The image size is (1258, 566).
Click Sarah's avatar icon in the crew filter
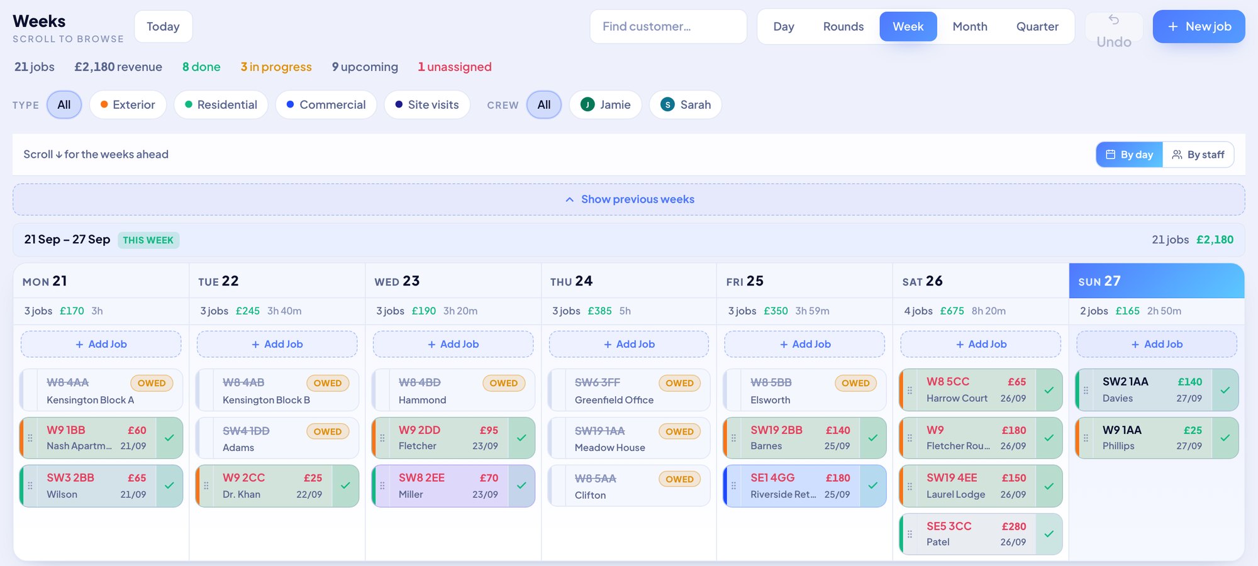point(667,104)
